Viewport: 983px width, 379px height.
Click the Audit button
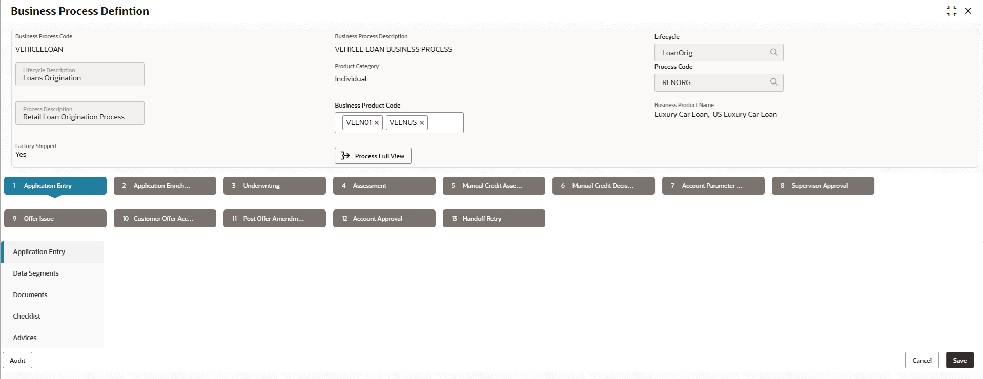pyautogui.click(x=17, y=360)
